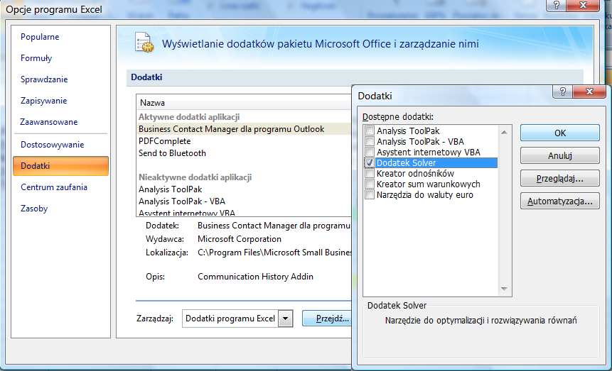
Task: Click Microsoft Corporation publisher text
Action: click(240, 239)
